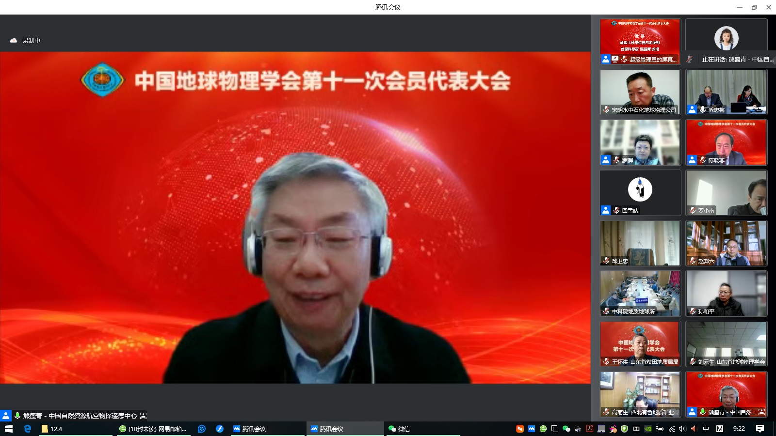Select 邱卫忠 participant video tile
Image resolution: width=776 pixels, height=436 pixels.
point(640,243)
